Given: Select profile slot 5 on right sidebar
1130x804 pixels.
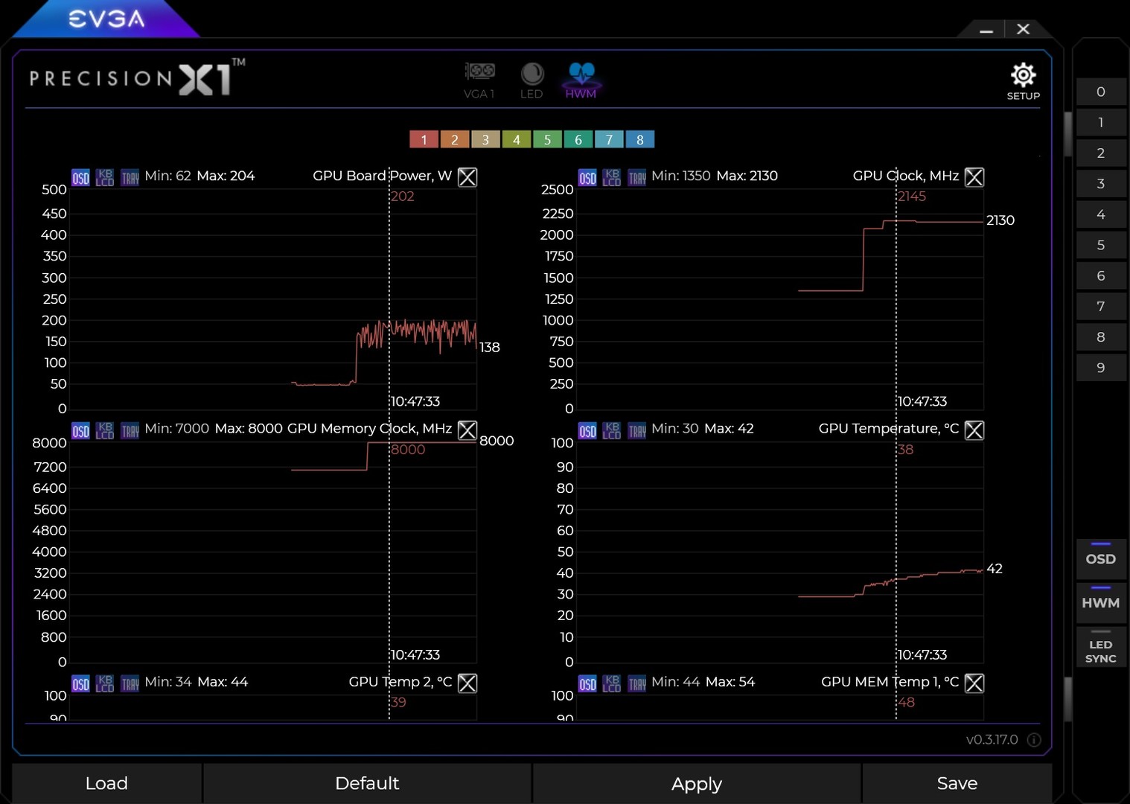Looking at the screenshot, I should click(1101, 245).
